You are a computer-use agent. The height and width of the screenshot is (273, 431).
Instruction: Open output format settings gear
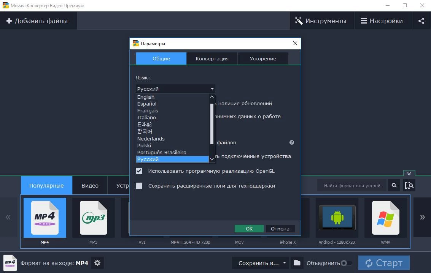[x=97, y=263]
